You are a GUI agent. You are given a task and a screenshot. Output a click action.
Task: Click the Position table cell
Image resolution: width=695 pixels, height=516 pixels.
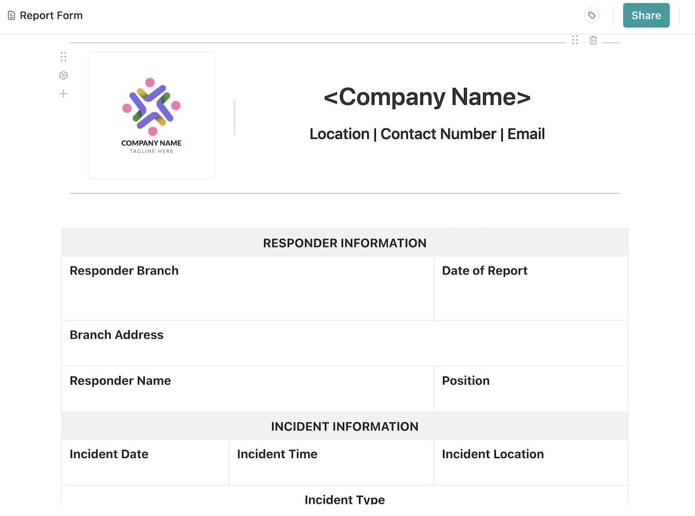[x=531, y=389]
